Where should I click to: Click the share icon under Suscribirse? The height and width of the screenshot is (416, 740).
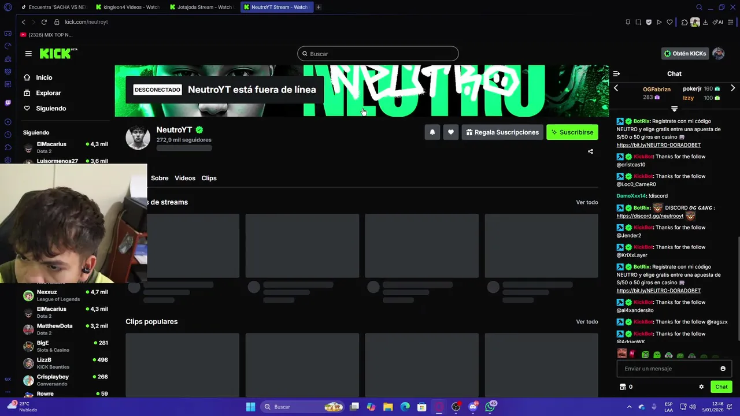coord(590,151)
